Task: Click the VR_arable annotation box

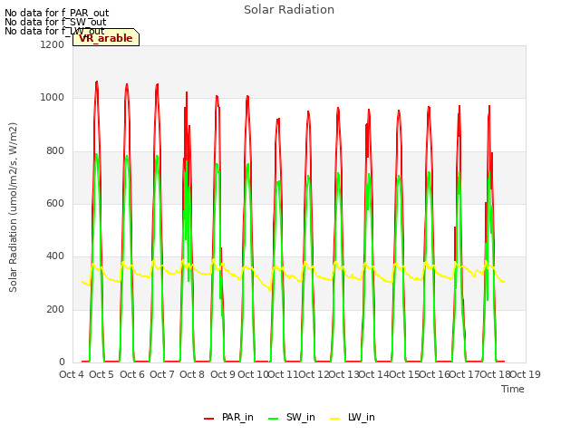Action: click(x=106, y=37)
